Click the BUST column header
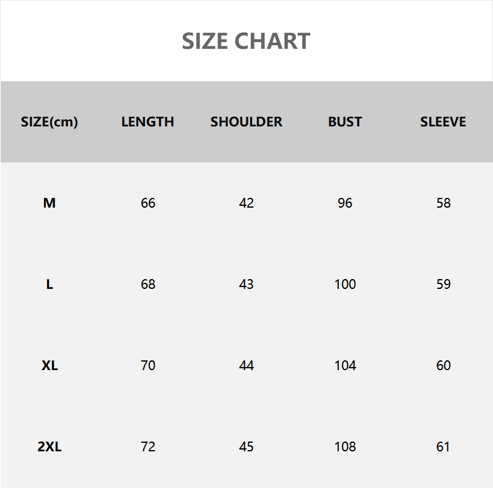The width and height of the screenshot is (493, 488). point(345,122)
